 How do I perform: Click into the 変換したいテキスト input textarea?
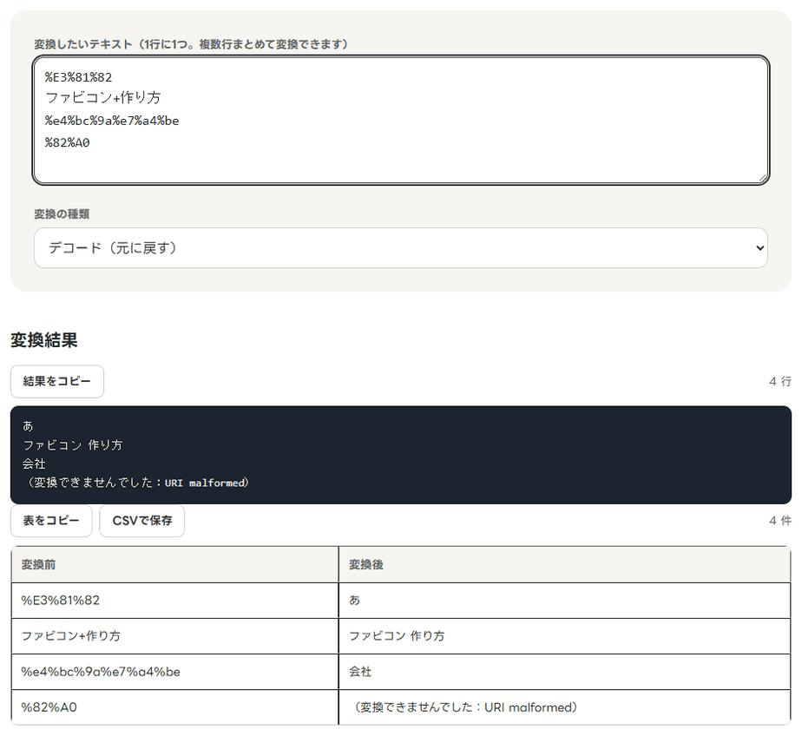click(x=400, y=120)
